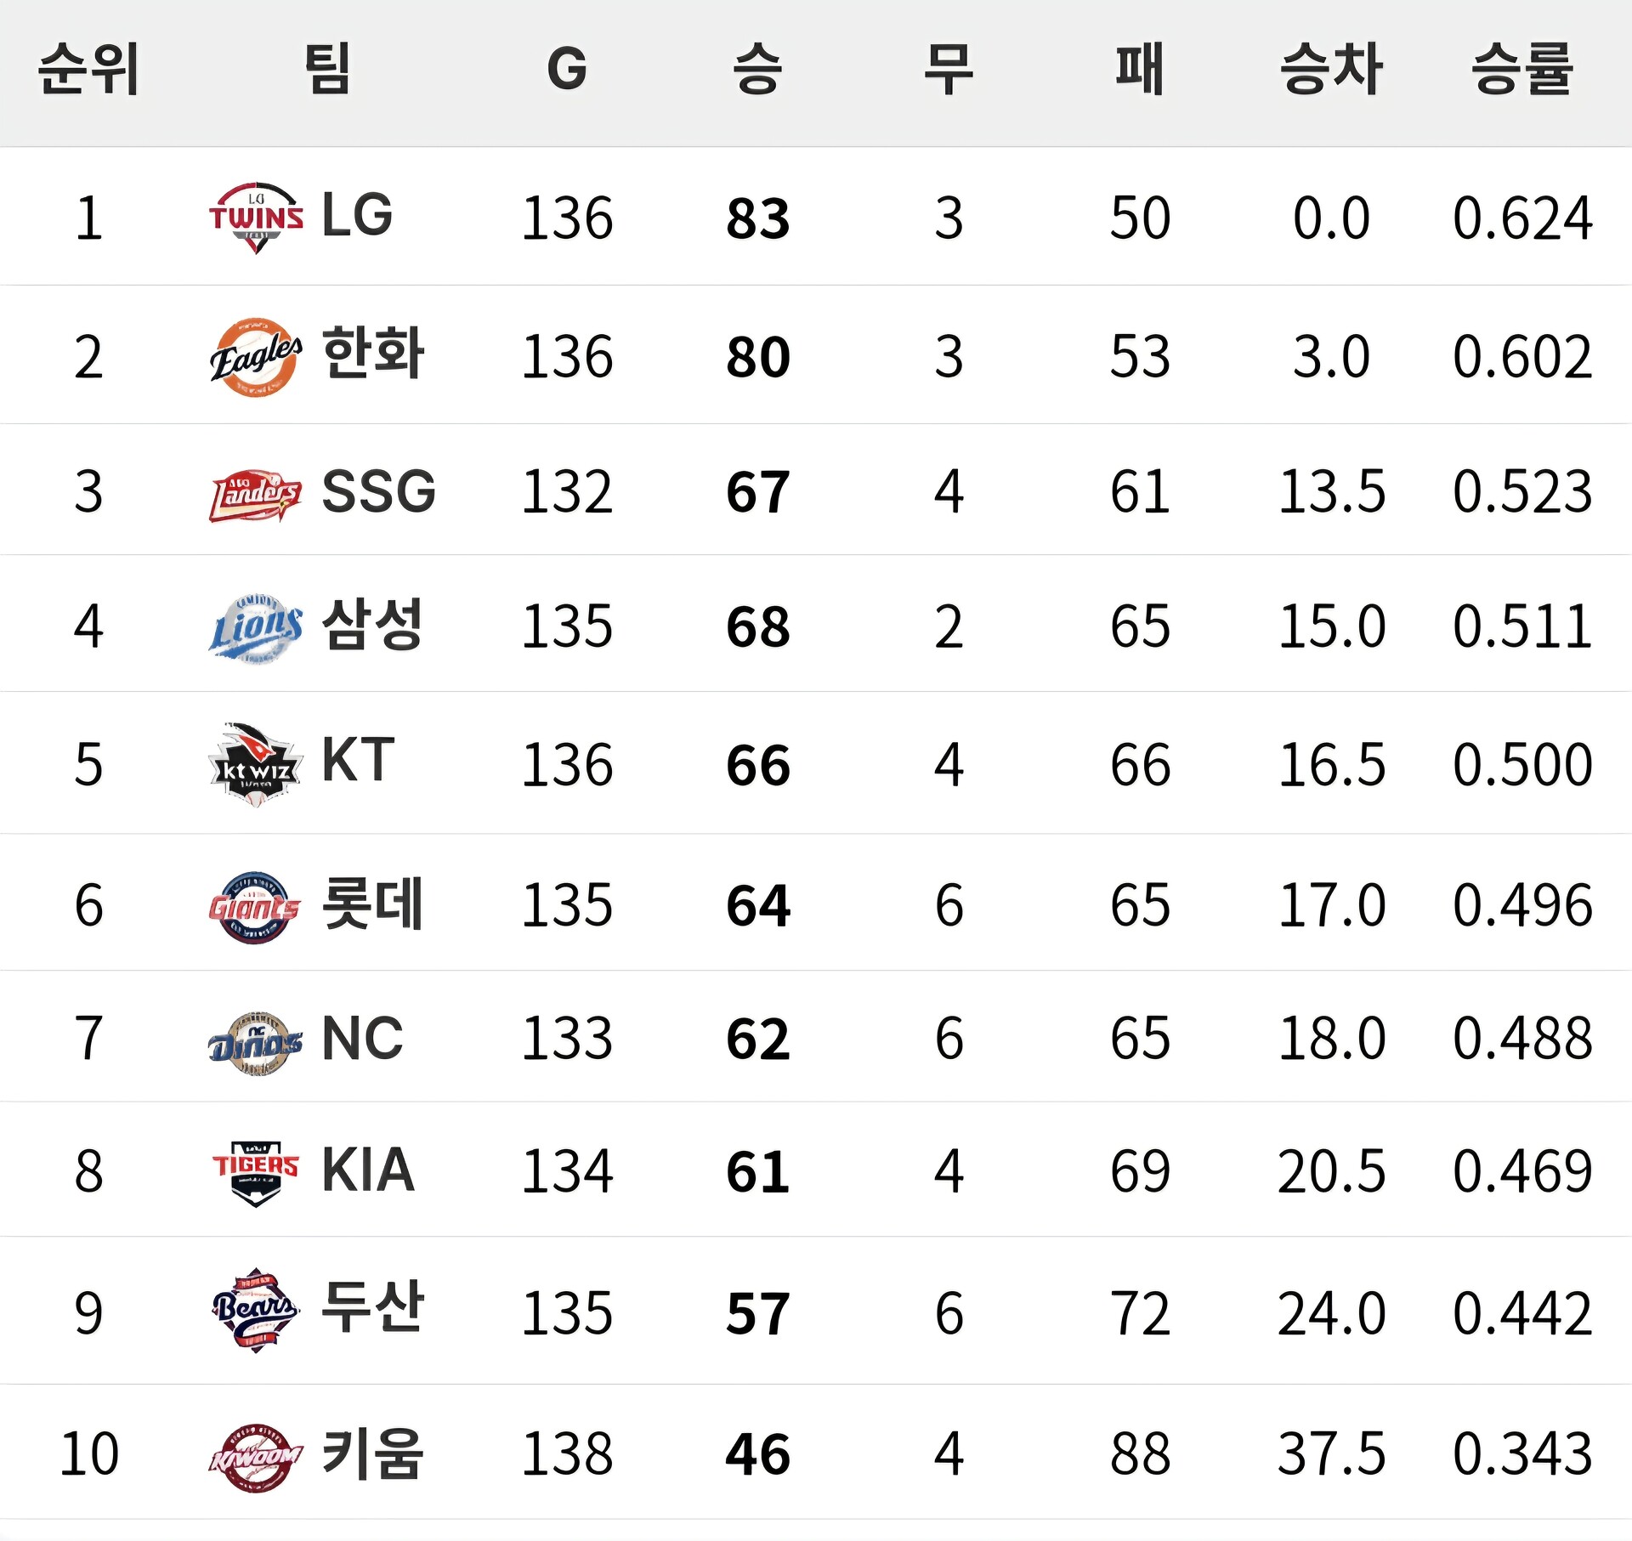Sort by the 승률 column header
The height and width of the screenshot is (1541, 1632).
click(1521, 70)
